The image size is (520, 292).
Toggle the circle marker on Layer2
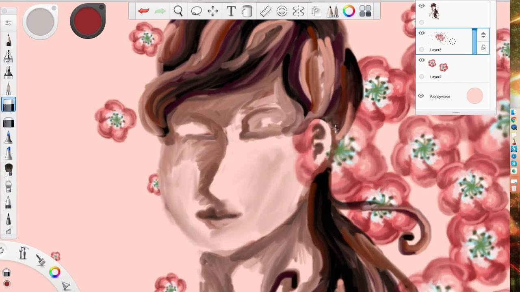click(422, 77)
